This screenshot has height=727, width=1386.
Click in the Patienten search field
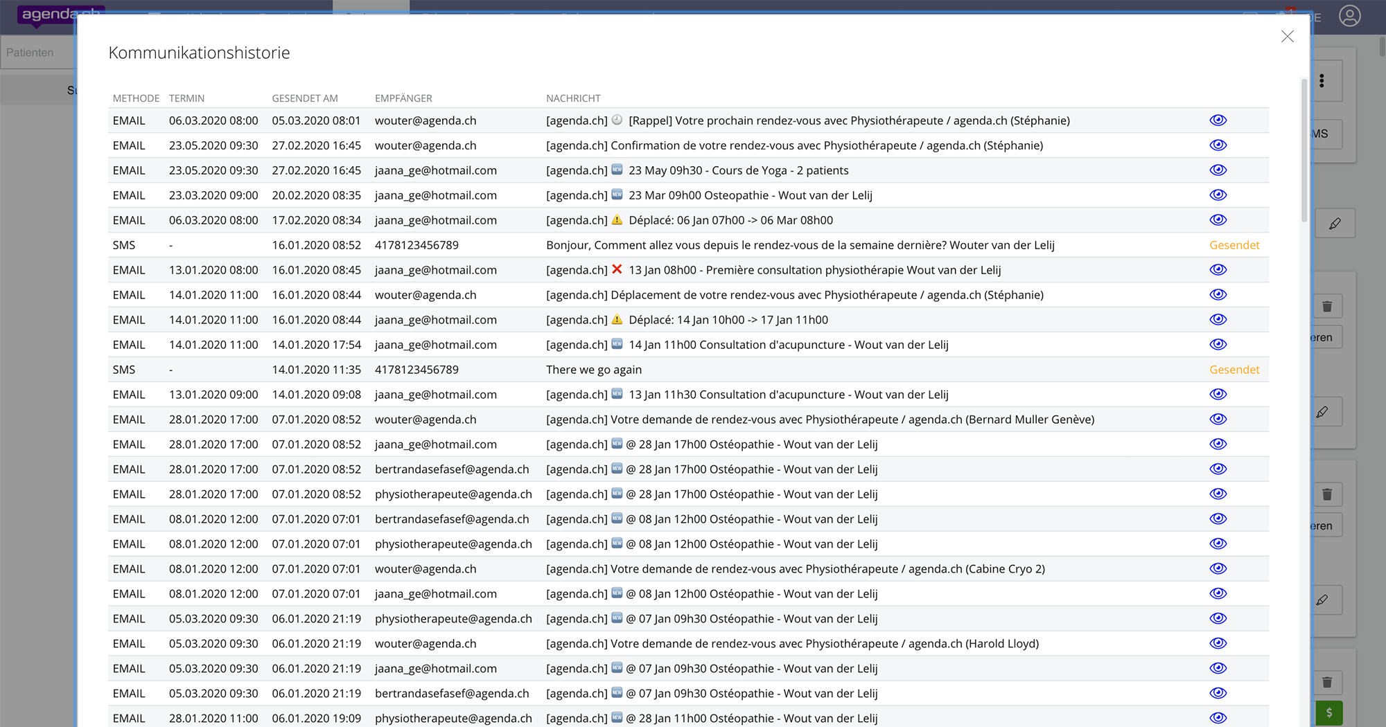[38, 53]
